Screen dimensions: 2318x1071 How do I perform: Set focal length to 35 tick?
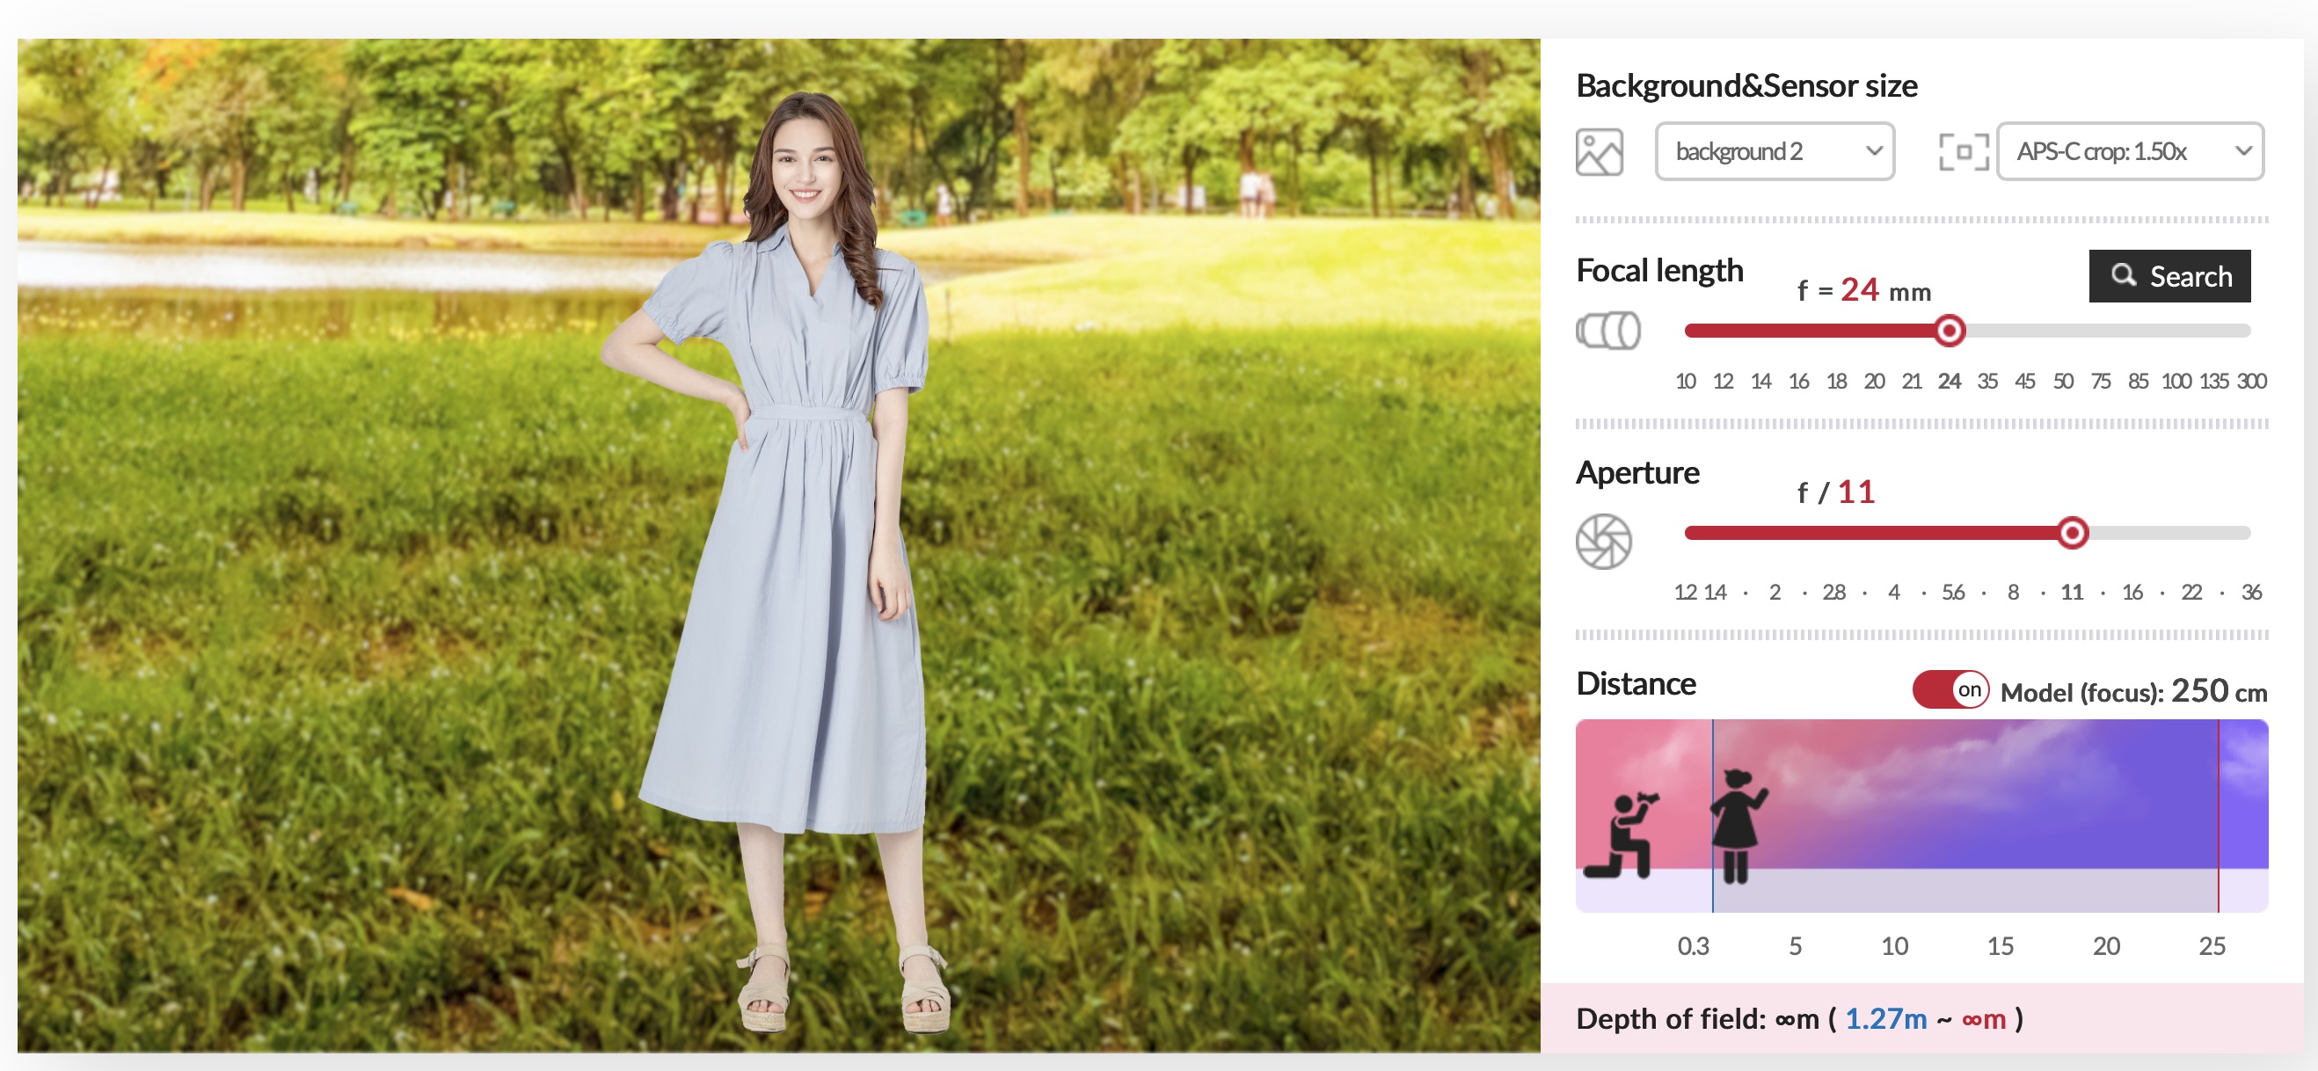[x=1987, y=381]
